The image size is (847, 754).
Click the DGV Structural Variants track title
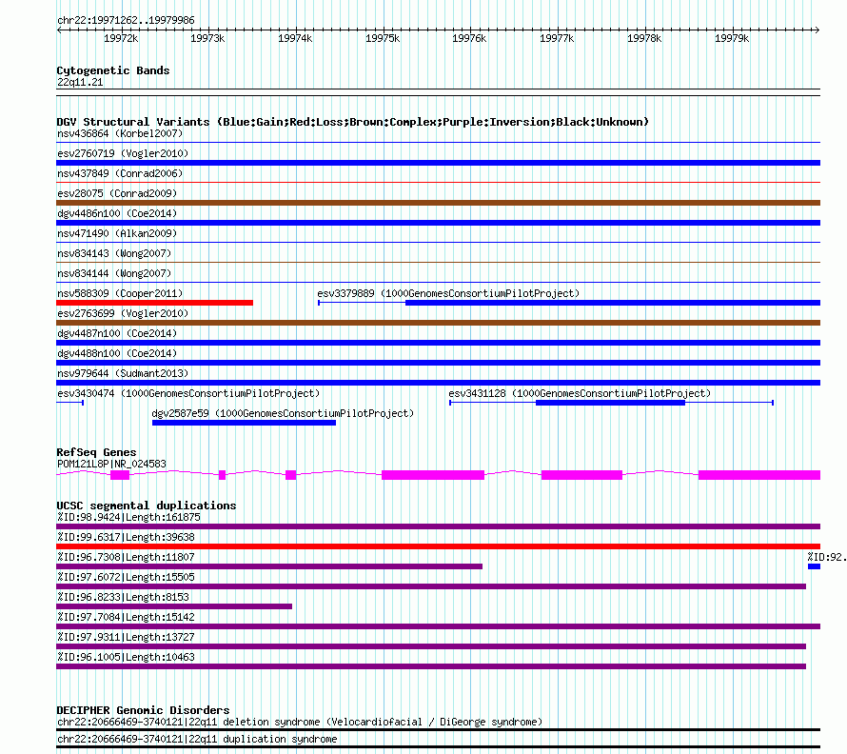click(353, 122)
